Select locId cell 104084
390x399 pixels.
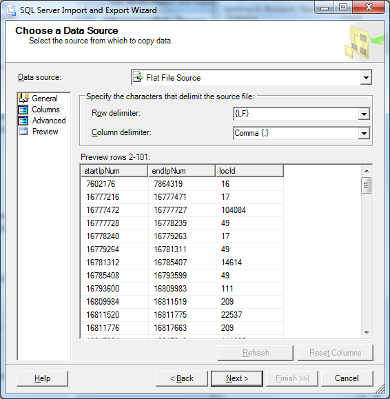click(x=250, y=210)
